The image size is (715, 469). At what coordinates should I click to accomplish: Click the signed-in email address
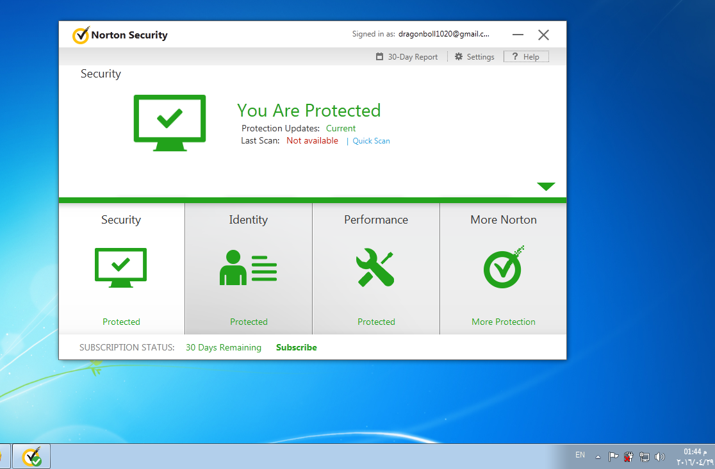tap(444, 34)
